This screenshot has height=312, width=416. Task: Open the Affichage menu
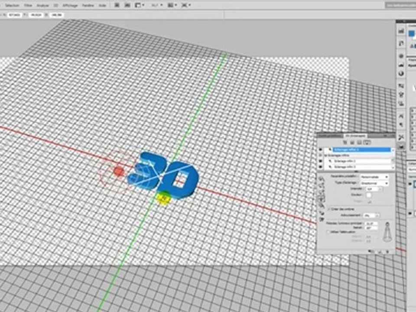70,5
